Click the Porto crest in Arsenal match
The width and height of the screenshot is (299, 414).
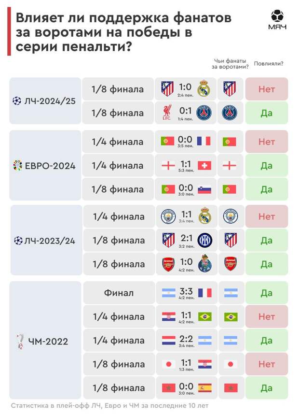(205, 264)
